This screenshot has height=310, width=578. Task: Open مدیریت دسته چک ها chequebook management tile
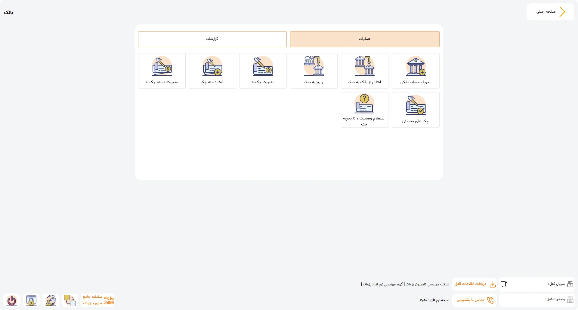point(162,71)
